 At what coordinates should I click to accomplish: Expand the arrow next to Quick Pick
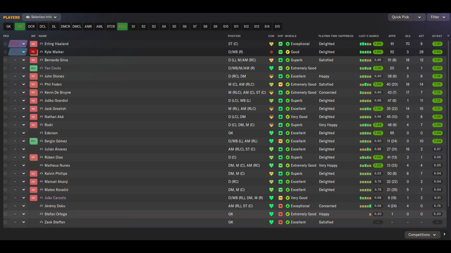(x=419, y=17)
